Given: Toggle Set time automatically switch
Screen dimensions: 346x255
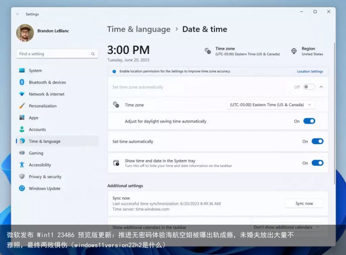Looking at the screenshot, I should click(x=317, y=141).
